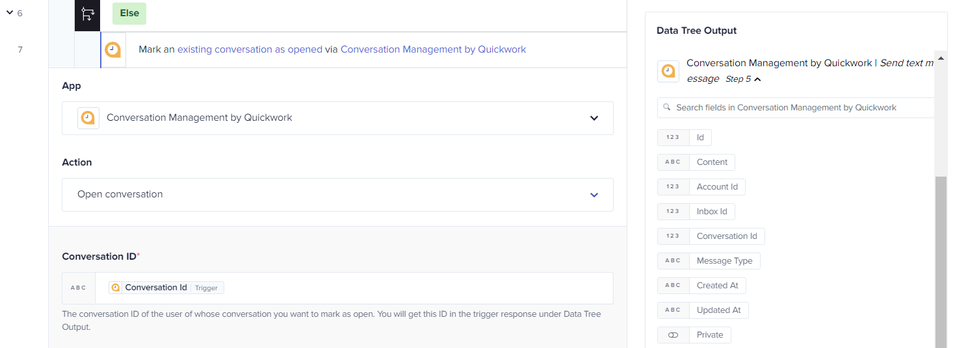Collapse the Step 5 data tree section
This screenshot has width=955, height=348.
click(757, 79)
